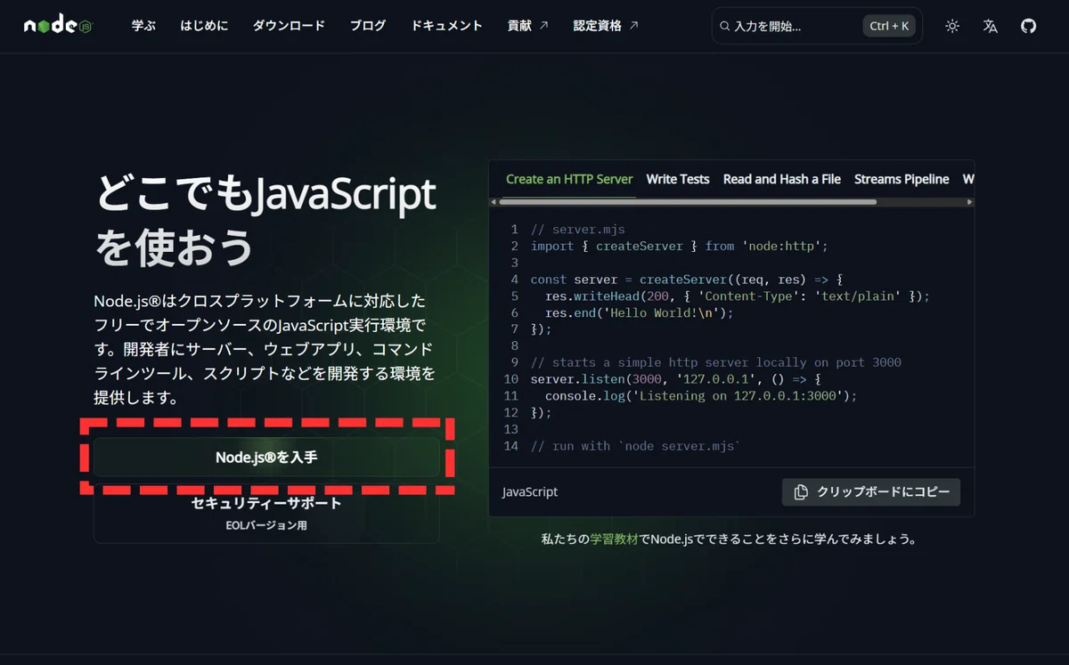Click the "// starts a simple http server" comment
The height and width of the screenshot is (665, 1069).
pos(715,362)
